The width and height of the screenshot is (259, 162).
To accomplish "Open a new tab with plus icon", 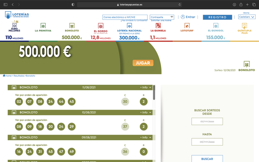I will point(247,4).
